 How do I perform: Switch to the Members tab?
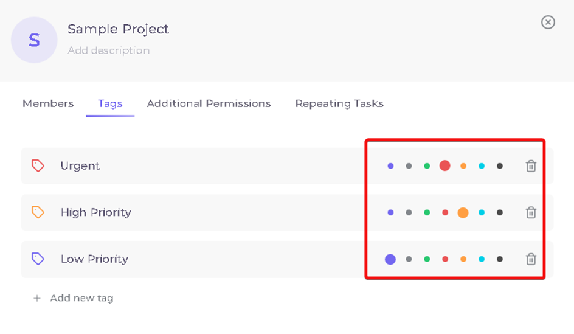coord(48,103)
